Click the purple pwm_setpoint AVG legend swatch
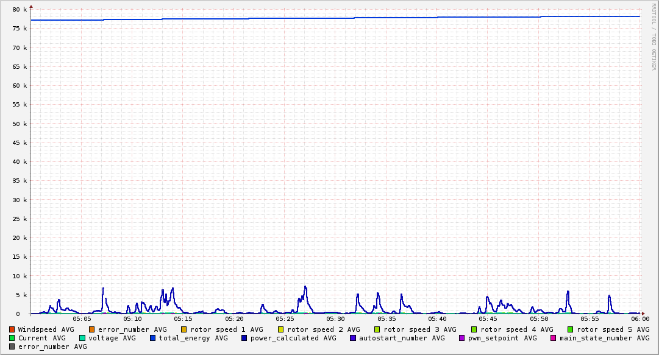 pos(461,338)
